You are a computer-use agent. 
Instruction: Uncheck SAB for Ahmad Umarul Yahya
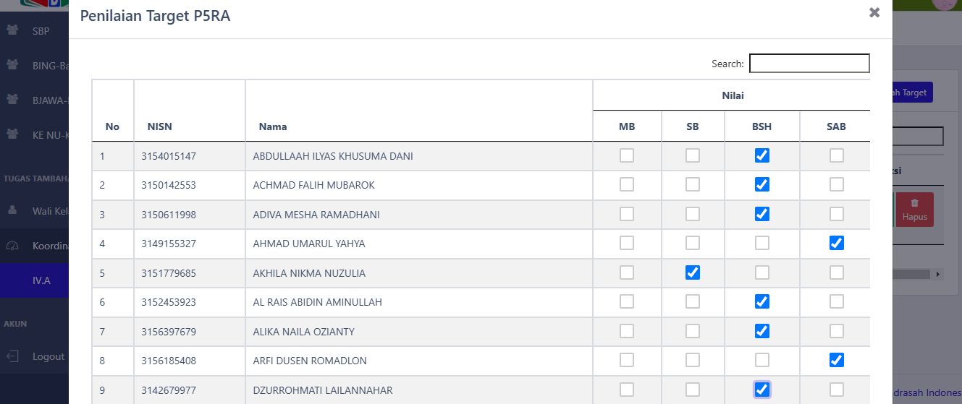coord(837,243)
